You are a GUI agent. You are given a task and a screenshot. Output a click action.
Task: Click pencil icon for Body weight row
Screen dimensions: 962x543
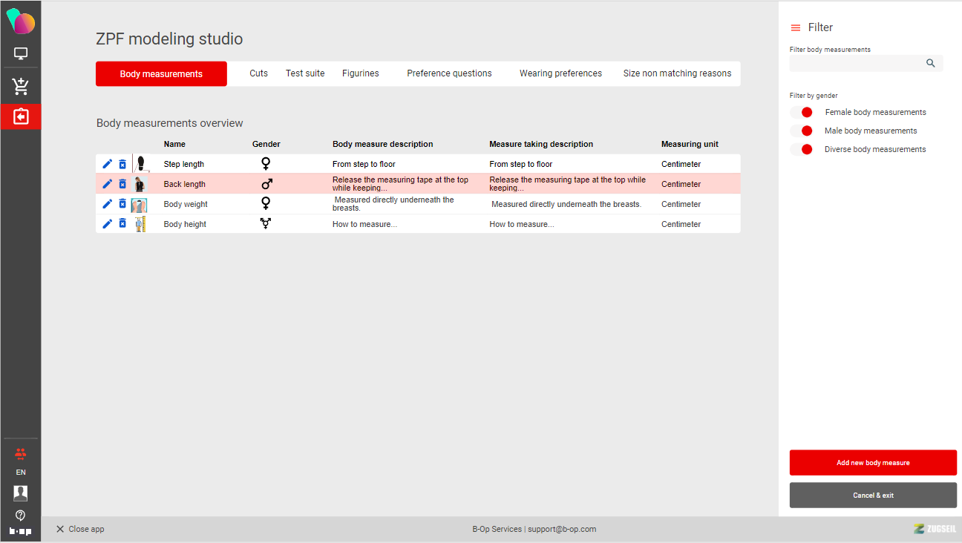click(x=107, y=204)
